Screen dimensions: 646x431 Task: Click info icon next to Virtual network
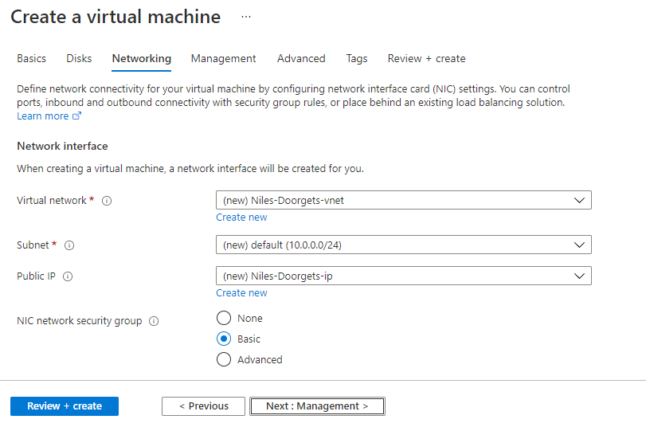[x=107, y=201]
